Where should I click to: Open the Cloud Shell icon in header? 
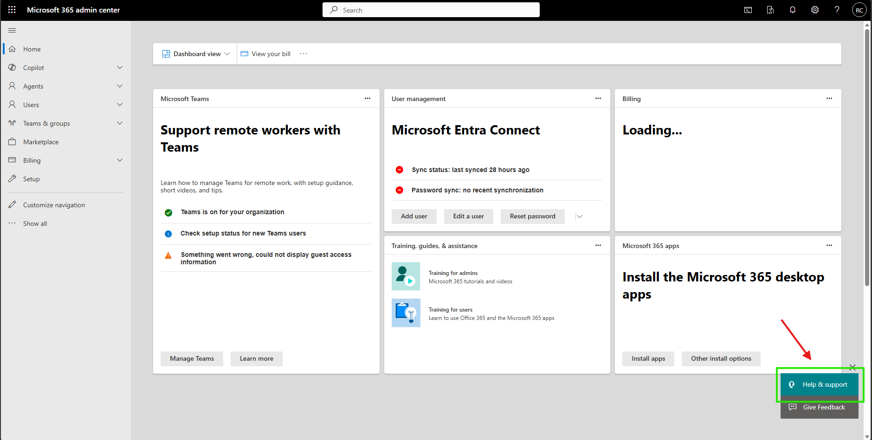[x=748, y=10]
